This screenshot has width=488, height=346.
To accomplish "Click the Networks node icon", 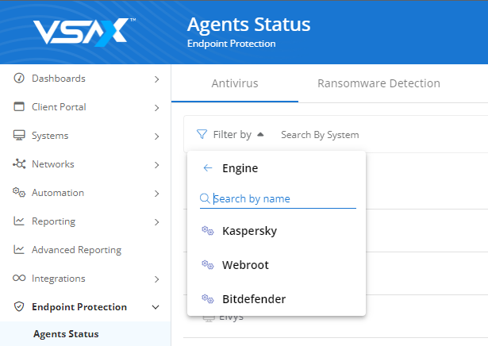I will click(x=19, y=163).
